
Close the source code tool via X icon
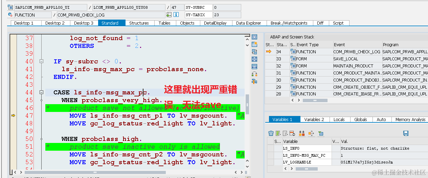coord(254,37)
